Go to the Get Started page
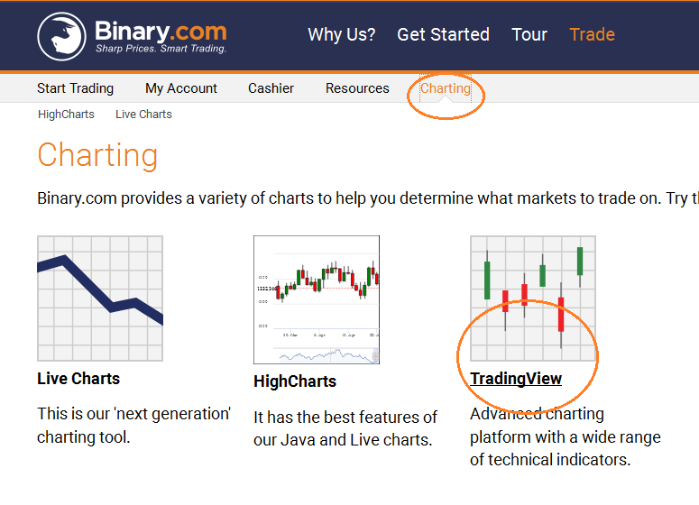 point(443,34)
